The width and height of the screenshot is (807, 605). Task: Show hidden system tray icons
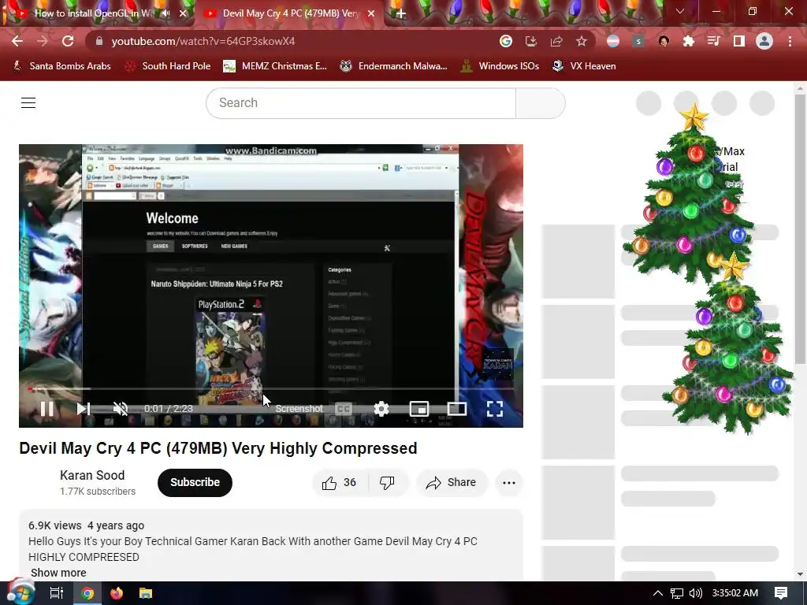pos(658,593)
